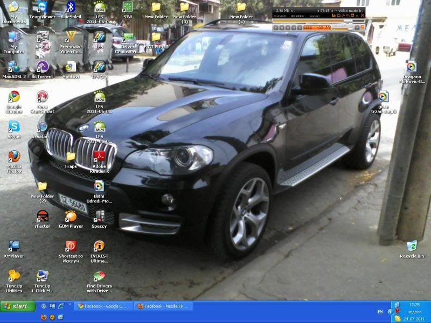Screen dimensions: 431x323
Task: Click the Spotovi file icon
Action: tap(71, 71)
